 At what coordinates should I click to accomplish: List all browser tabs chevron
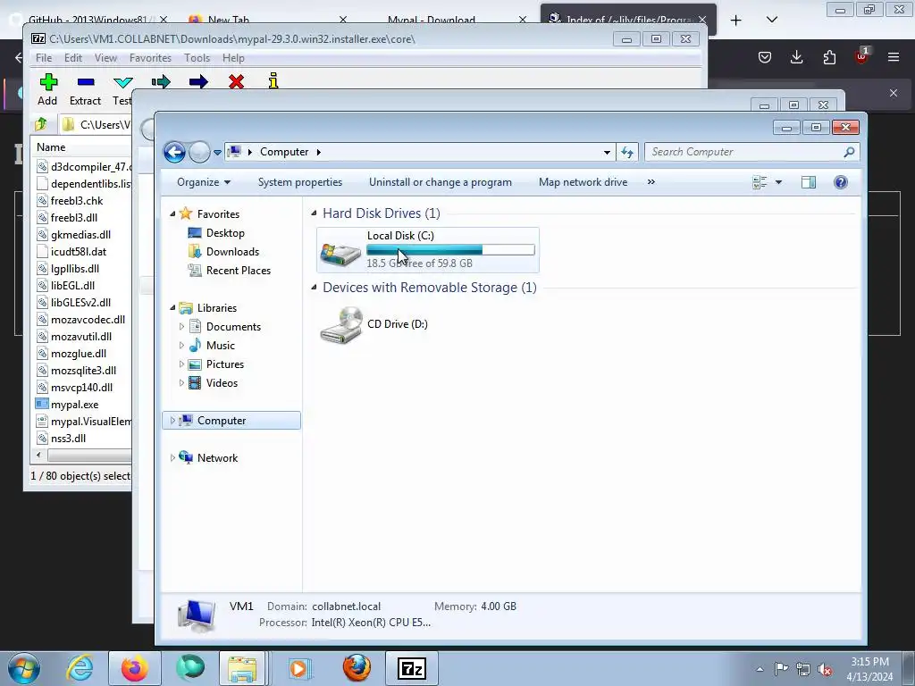click(x=771, y=20)
